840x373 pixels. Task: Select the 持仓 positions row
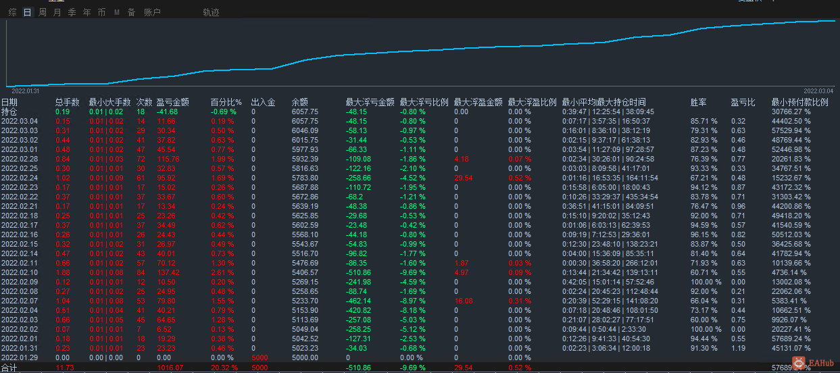coord(420,111)
